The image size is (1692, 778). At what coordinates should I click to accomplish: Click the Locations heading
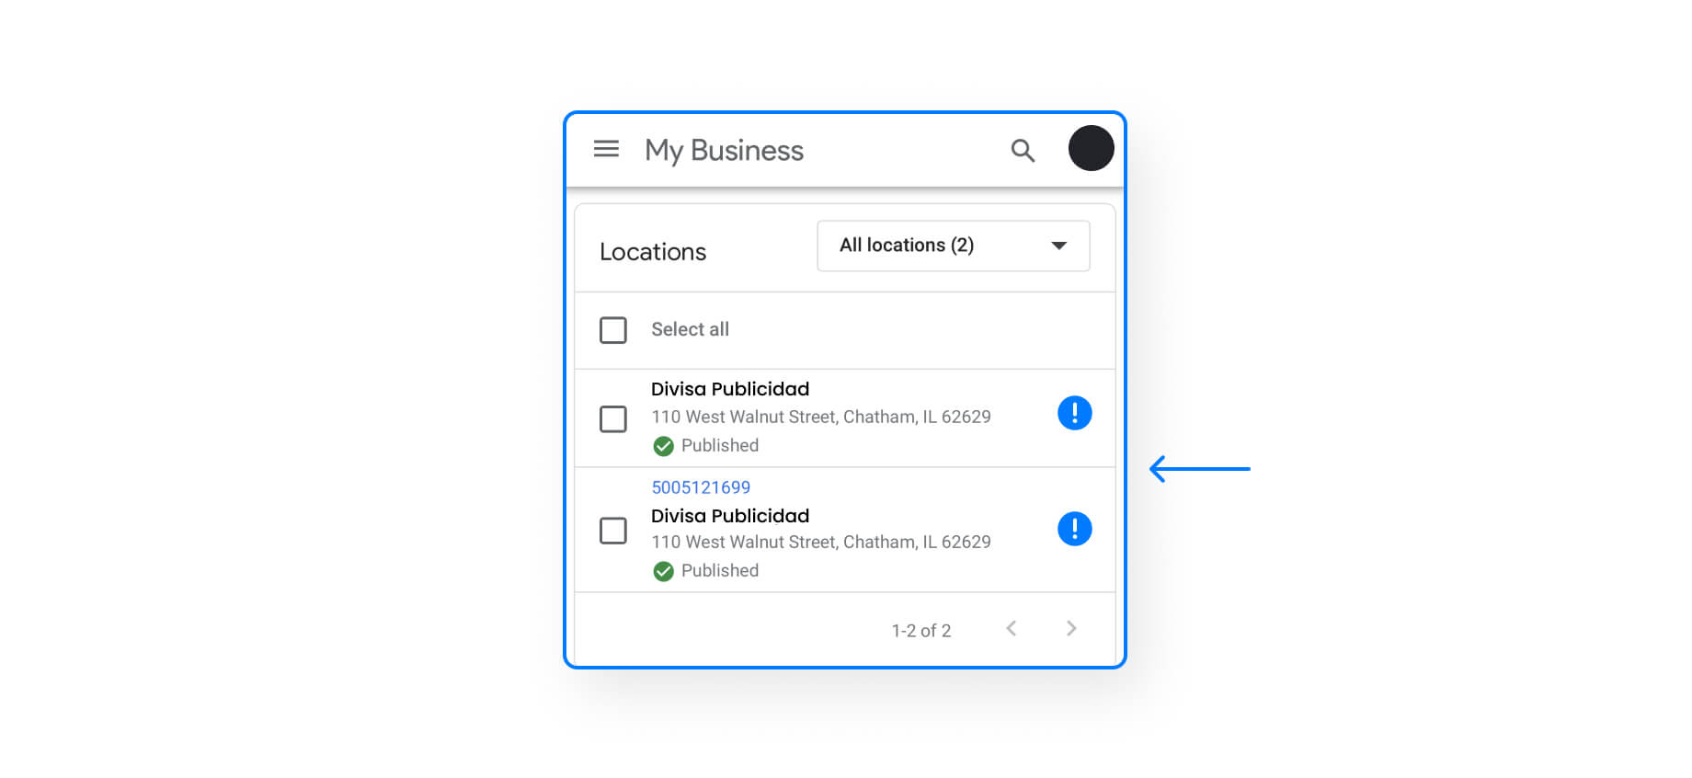point(653,252)
